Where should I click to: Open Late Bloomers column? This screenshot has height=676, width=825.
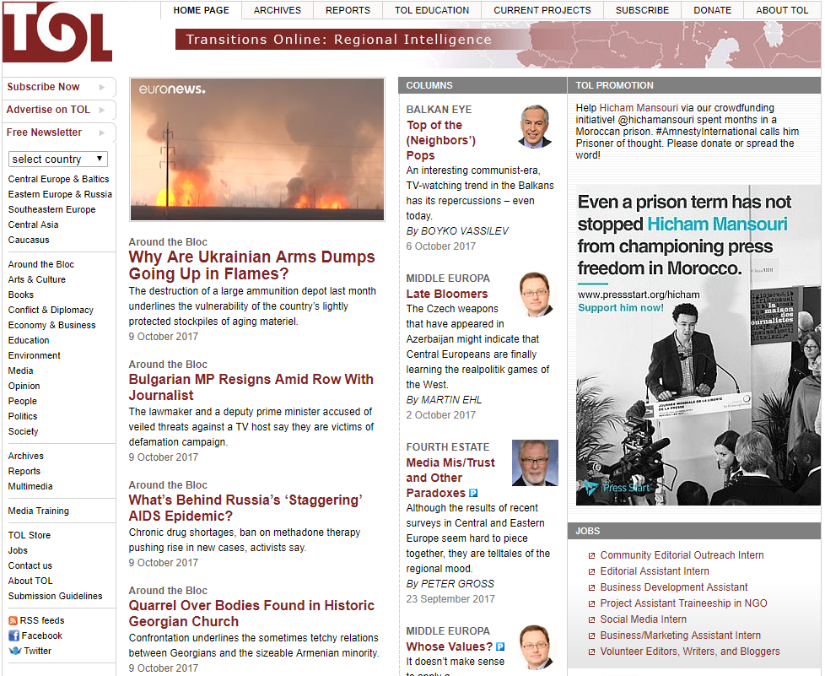[x=447, y=294]
